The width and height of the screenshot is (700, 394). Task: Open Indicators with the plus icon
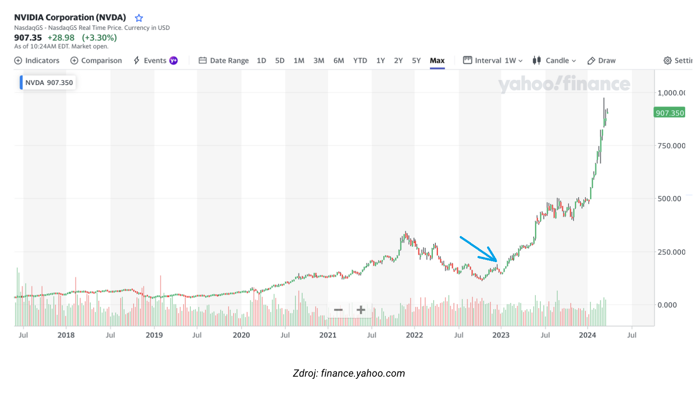[18, 61]
